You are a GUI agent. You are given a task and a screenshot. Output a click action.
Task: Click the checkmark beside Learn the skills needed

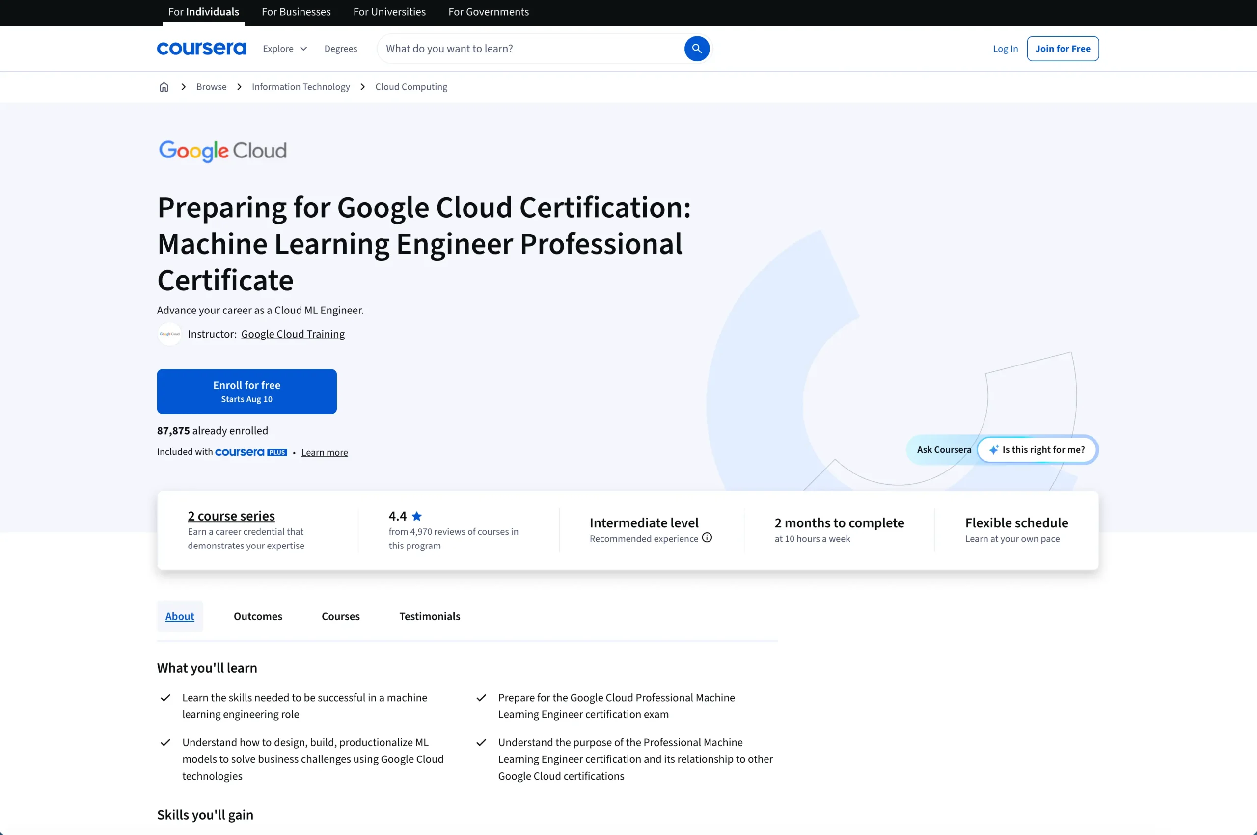(x=165, y=698)
